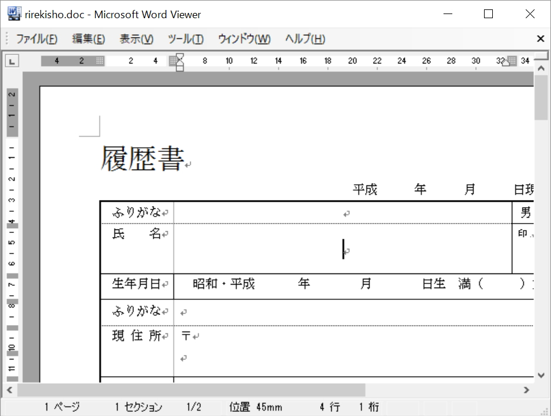This screenshot has height=416, width=551.
Task: Click the 1/2 page indicator in the status bar
Action: click(194, 406)
